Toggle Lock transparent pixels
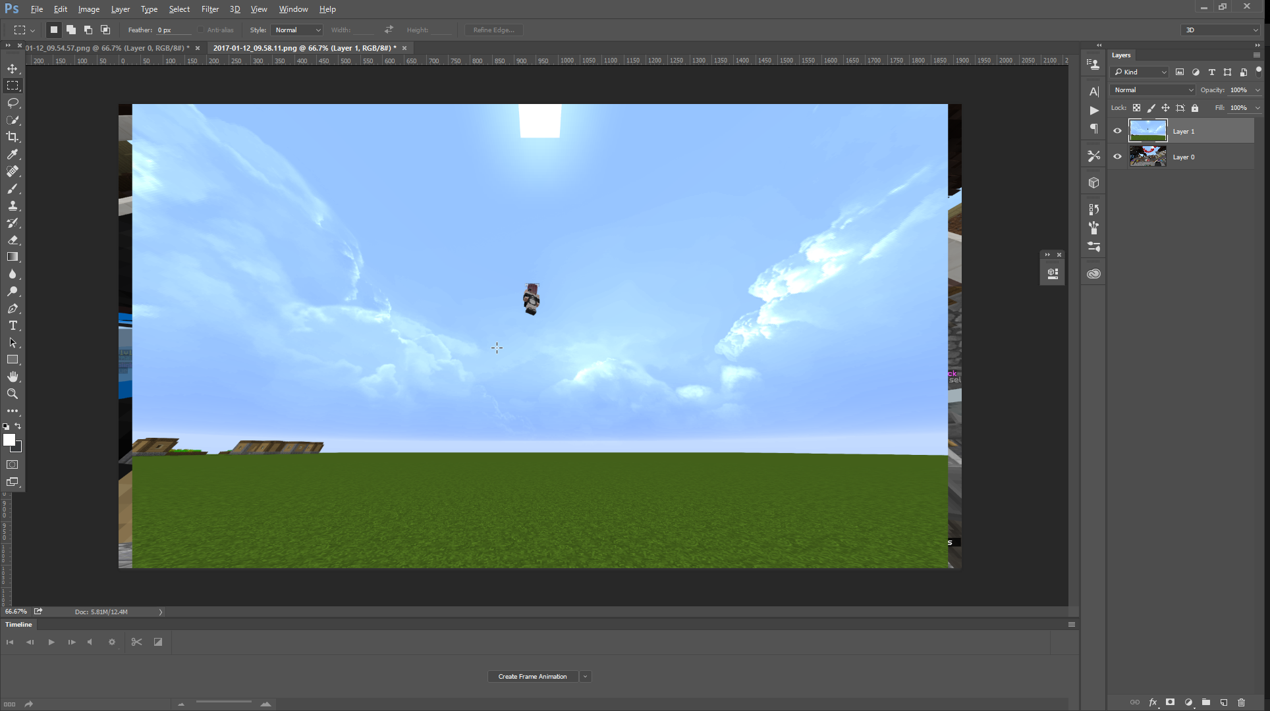This screenshot has height=711, width=1270. 1136,108
